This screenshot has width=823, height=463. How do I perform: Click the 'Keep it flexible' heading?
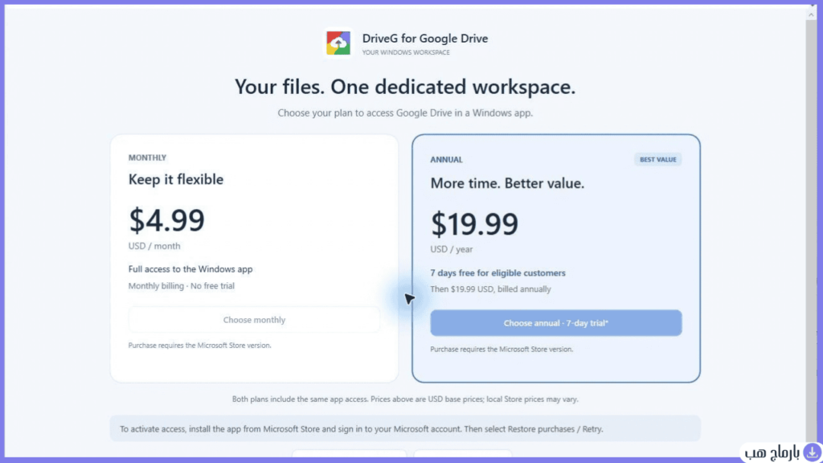click(x=176, y=179)
